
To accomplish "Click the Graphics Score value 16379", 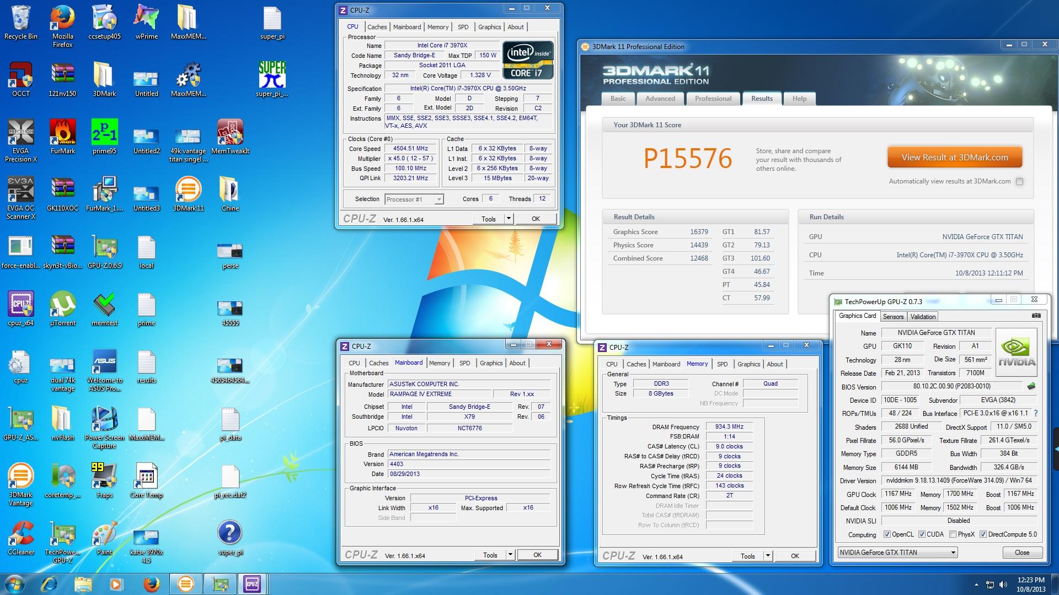I will tap(699, 232).
